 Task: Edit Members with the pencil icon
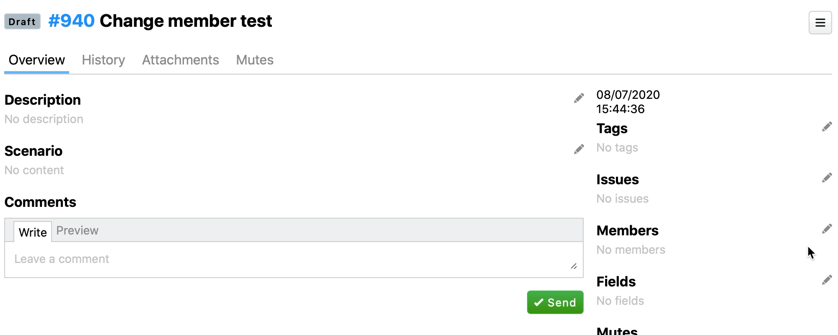827,229
